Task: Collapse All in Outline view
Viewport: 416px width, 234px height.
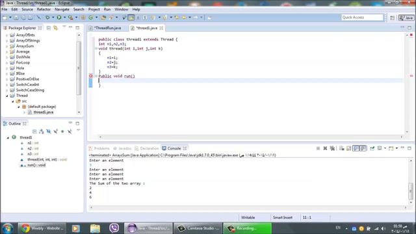Action: click(34, 131)
